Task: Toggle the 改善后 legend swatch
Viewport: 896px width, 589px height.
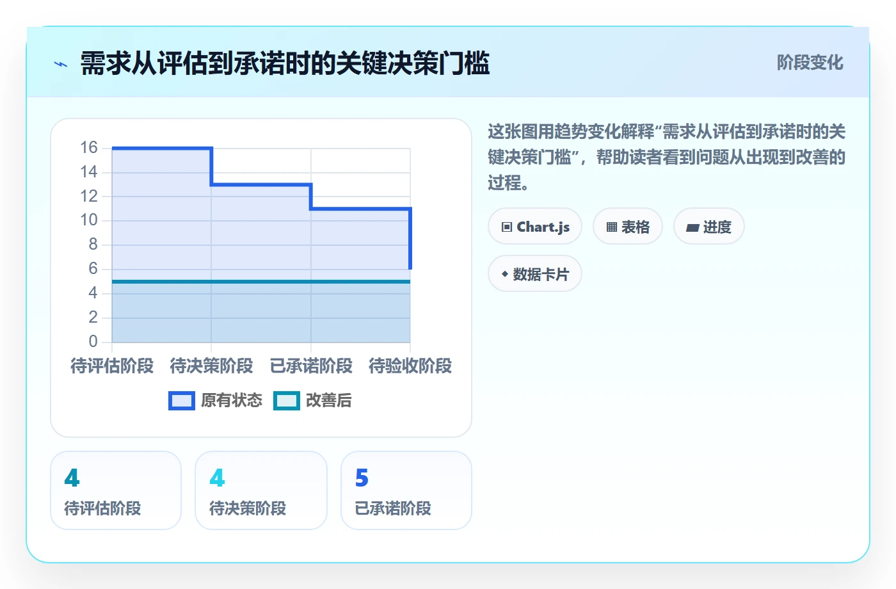Action: (287, 401)
